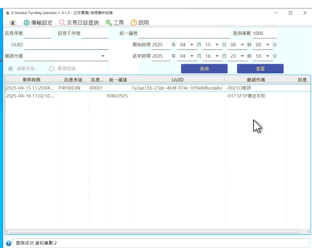Image resolution: width=312 pixels, height=248 pixels.
Task: Click the left arrow of horizontal scrollbar
Action: pyautogui.click(x=7, y=231)
